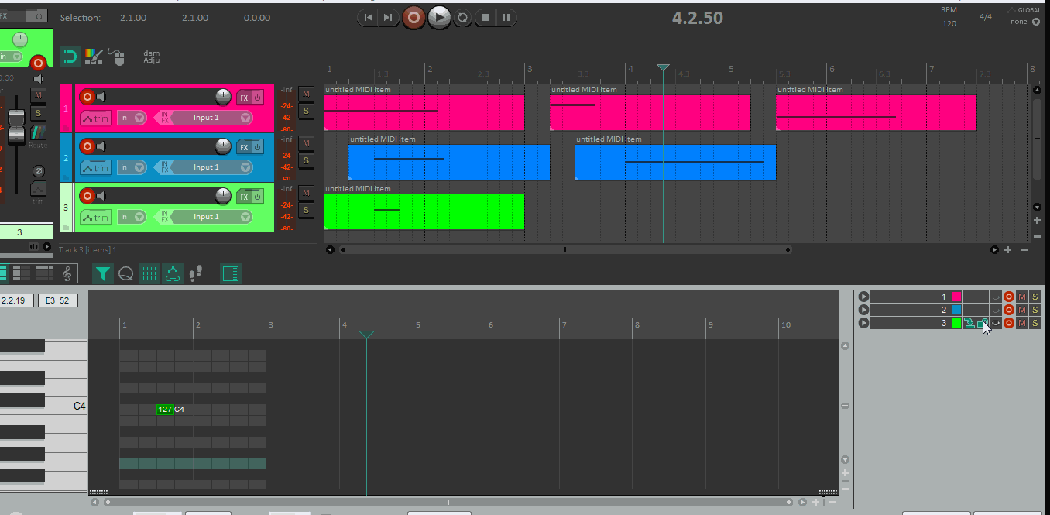The width and height of the screenshot is (1050, 515).
Task: Click the color pencil item-coloring icon
Action: click(x=94, y=56)
